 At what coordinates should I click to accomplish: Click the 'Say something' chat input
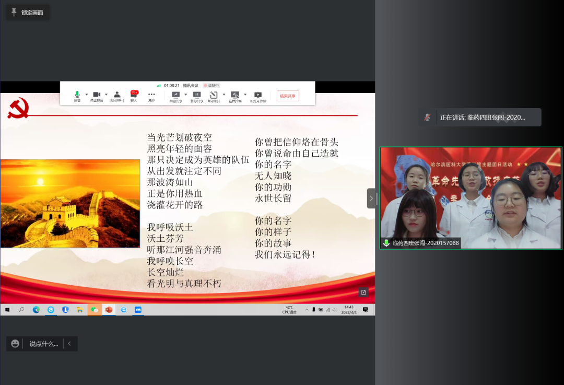point(44,344)
